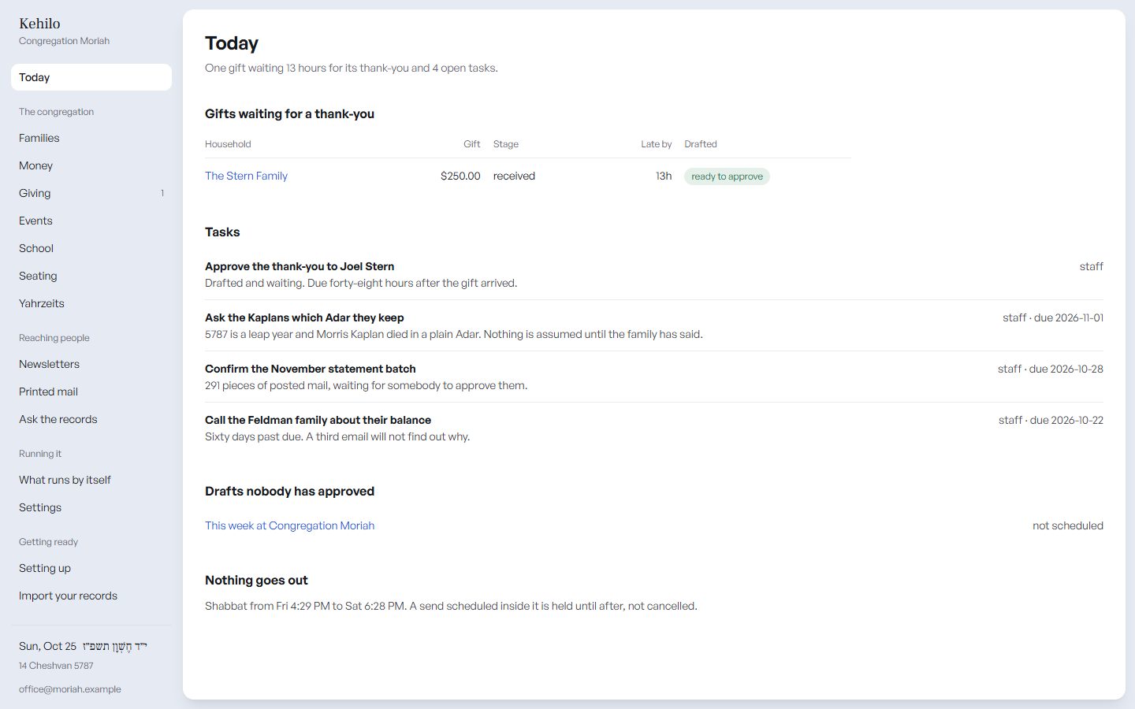Click 'staff · due 2026-11-01' label
1135x709 pixels.
pyautogui.click(x=1053, y=317)
